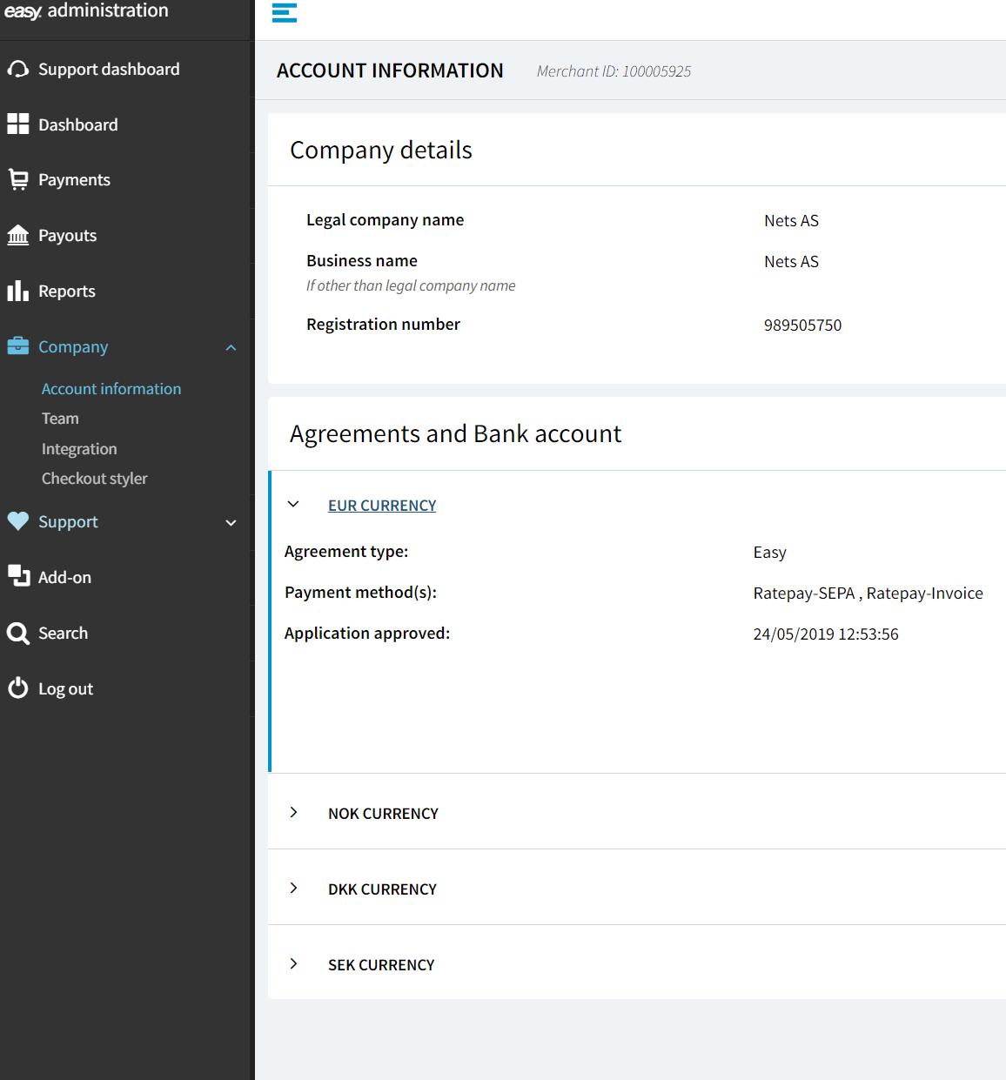1006x1080 pixels.
Task: Expand the SEK currency section
Action: tap(294, 964)
